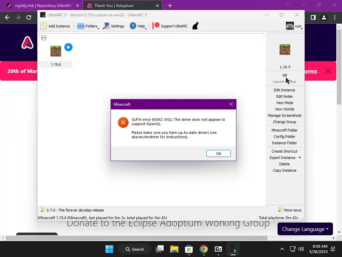Open the cum account dropdown
The height and width of the screenshot is (257, 342).
(294, 26)
